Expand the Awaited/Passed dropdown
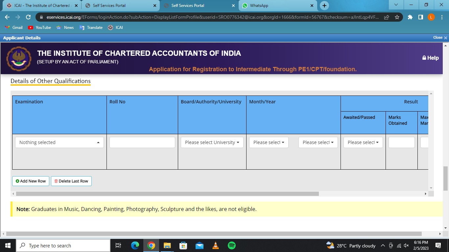The image size is (449, 252). pos(363,142)
